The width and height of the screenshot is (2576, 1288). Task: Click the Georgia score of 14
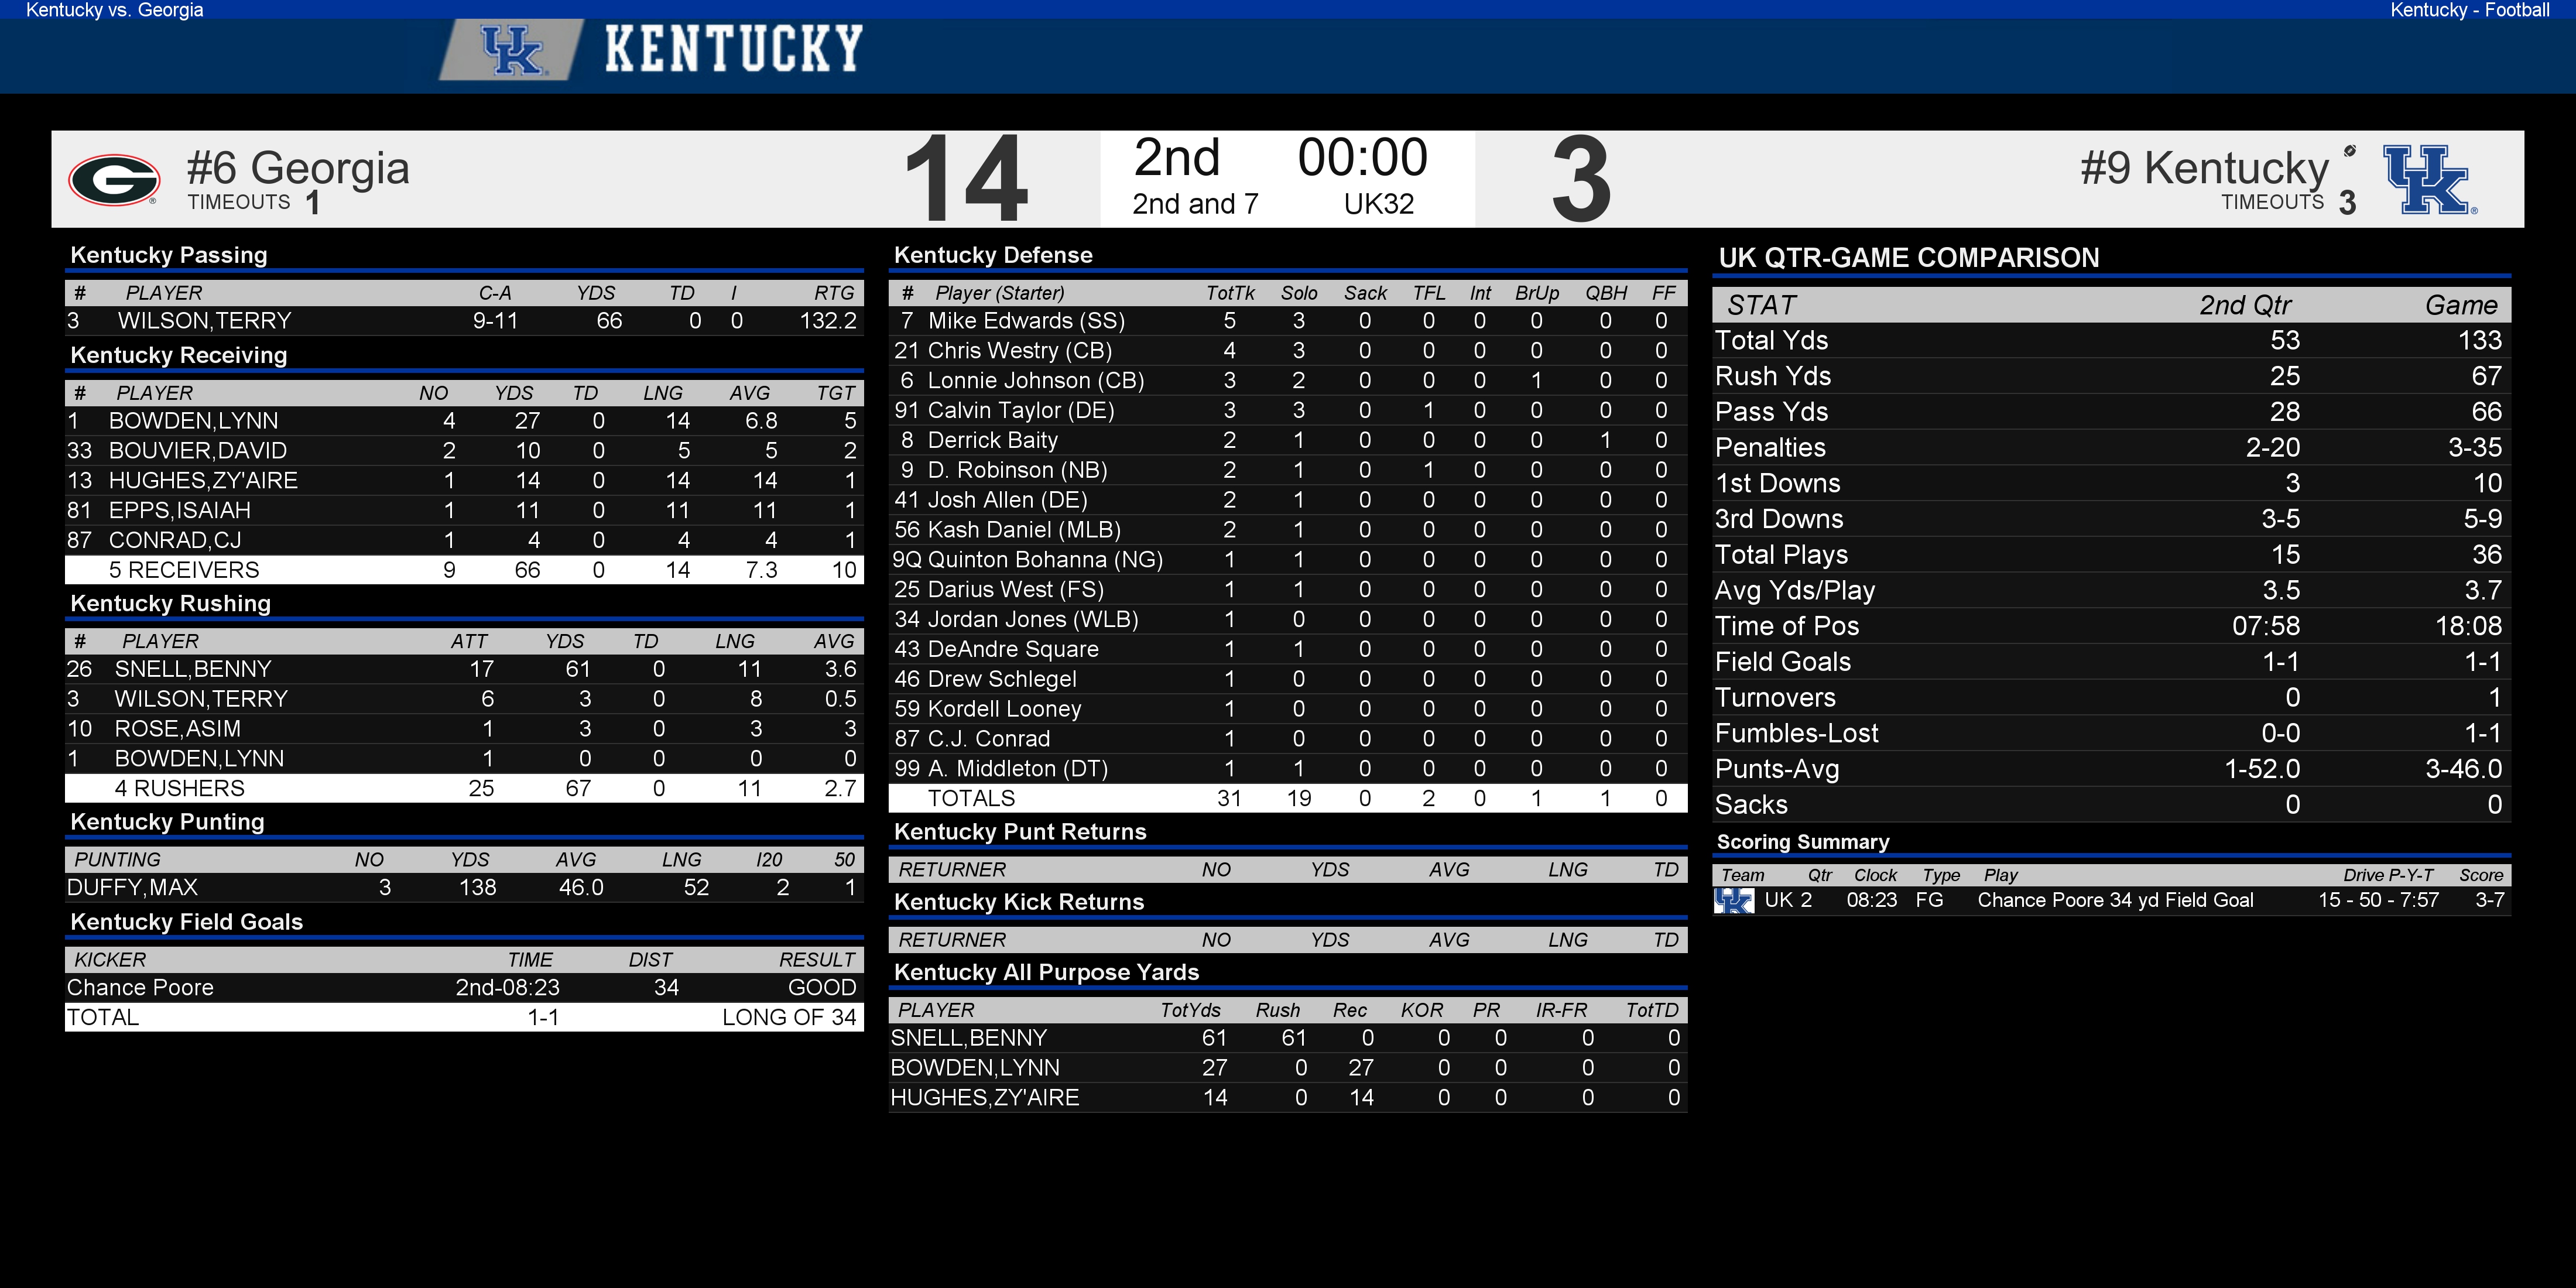965,180
